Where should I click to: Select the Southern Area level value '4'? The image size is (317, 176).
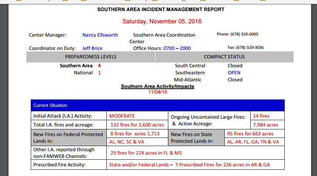coord(99,66)
